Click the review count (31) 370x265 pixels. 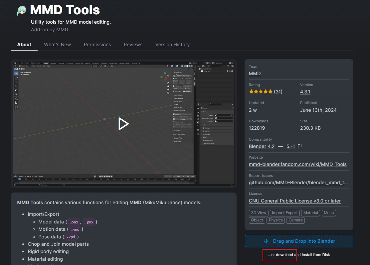point(278,92)
